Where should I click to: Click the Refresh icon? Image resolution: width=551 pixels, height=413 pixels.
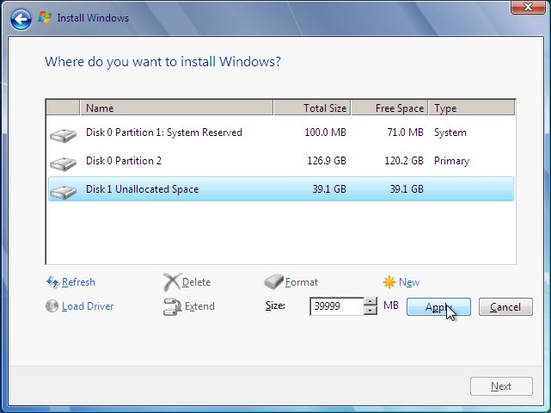[x=52, y=282]
